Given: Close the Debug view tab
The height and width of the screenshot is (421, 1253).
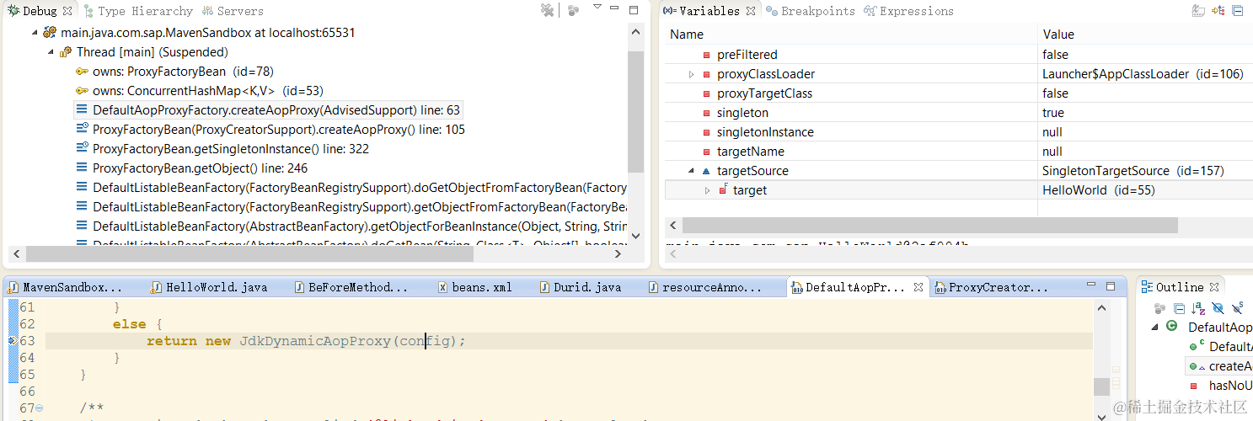Looking at the screenshot, I should pyautogui.click(x=67, y=11).
